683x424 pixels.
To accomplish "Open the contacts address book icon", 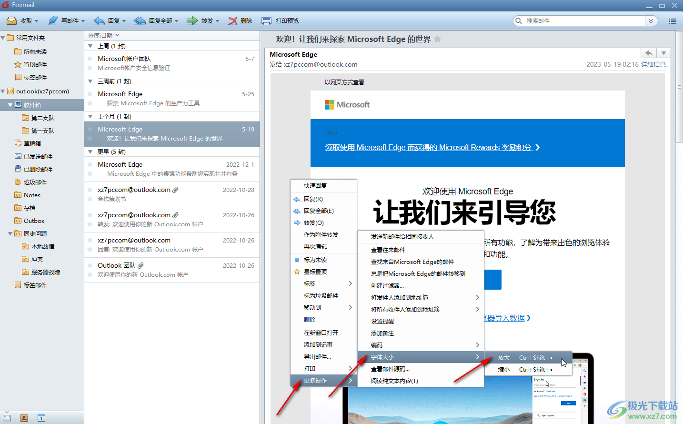I will [x=24, y=418].
